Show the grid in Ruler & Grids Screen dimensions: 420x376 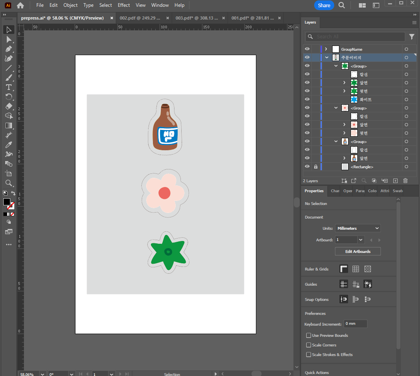[x=355, y=269]
